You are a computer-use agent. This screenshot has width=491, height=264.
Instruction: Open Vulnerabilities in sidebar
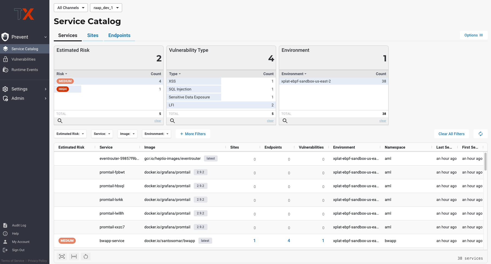coord(25,59)
